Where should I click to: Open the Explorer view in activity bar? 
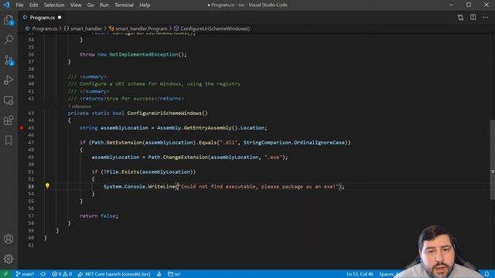(x=9, y=20)
